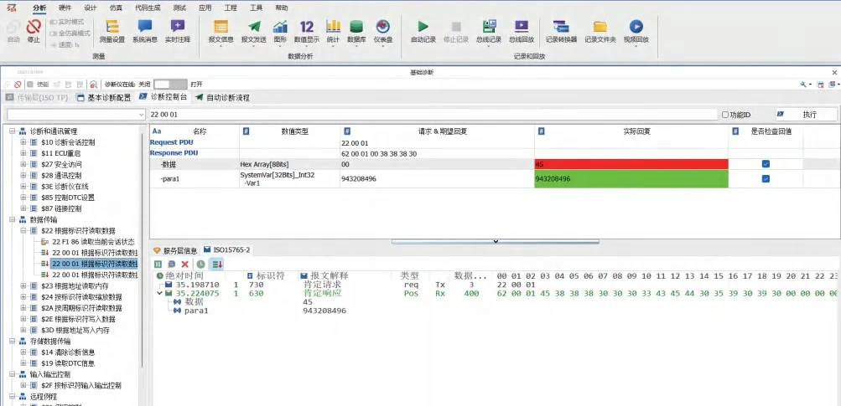This screenshot has width=841, height=406.
Task: Click the wrench settings icon in diagnostic window
Action: [x=803, y=84]
